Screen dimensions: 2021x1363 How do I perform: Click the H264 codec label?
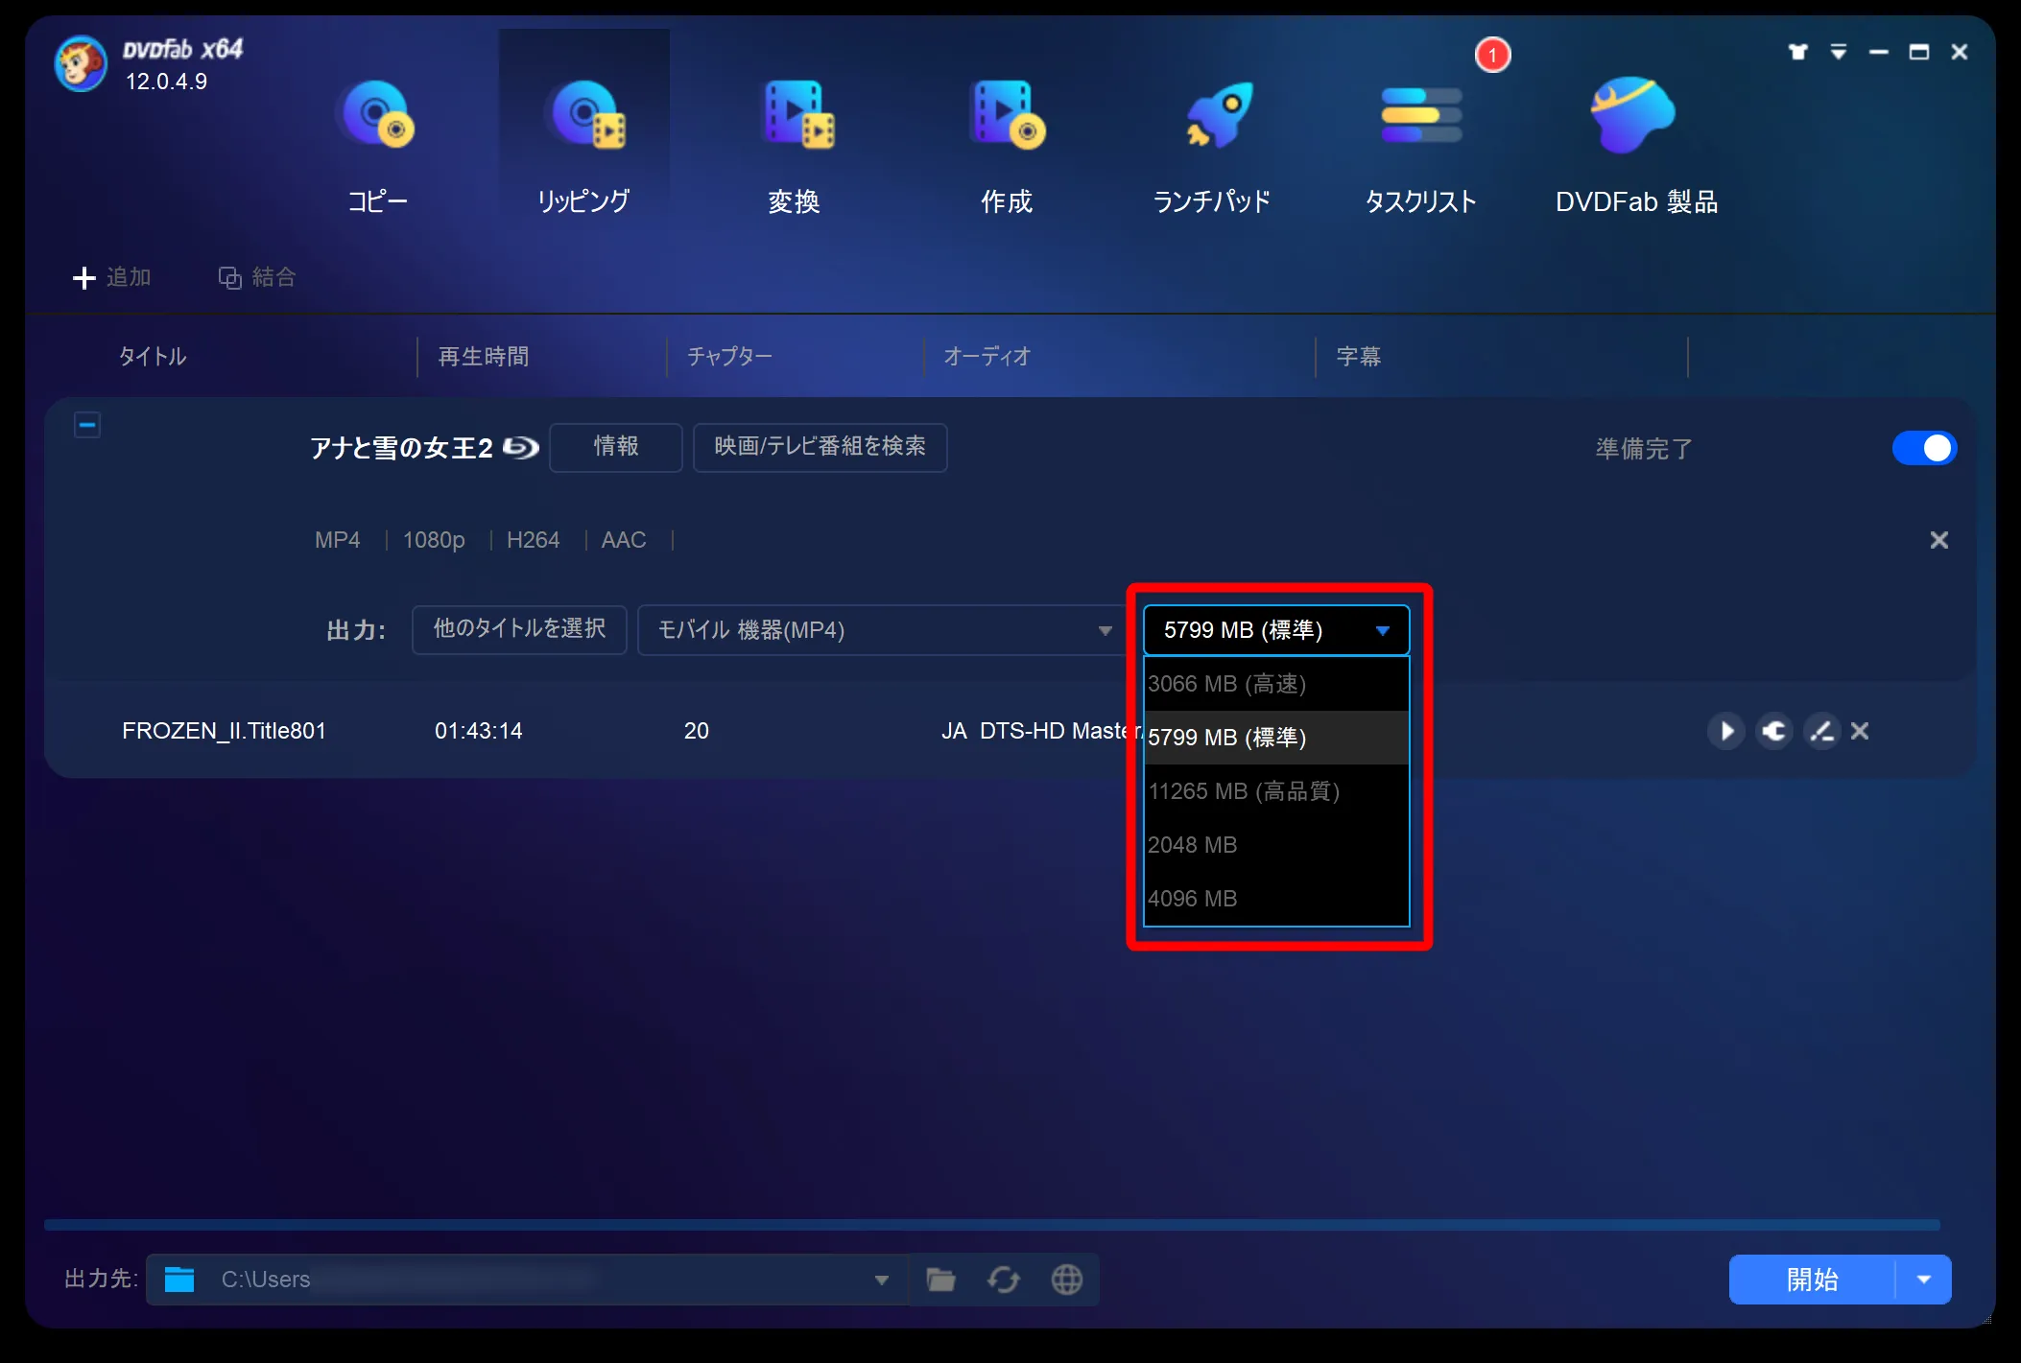pos(533,540)
